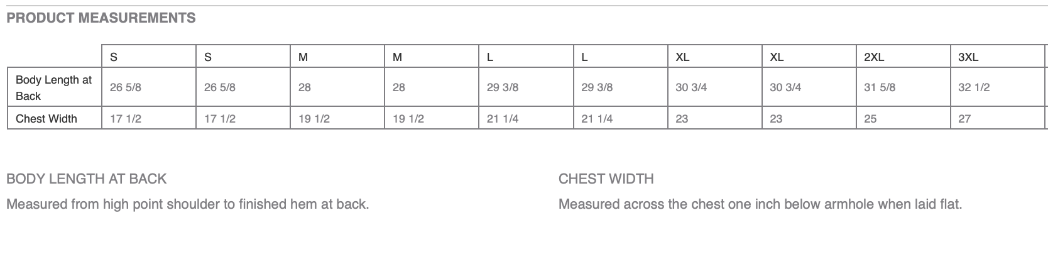
Task: Select the 'Measured across the chest' description text
Action: click(x=760, y=204)
